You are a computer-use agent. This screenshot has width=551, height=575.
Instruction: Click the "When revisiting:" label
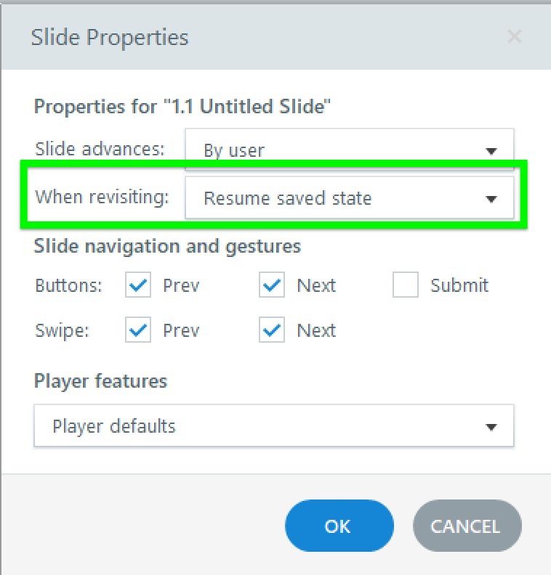click(x=102, y=196)
